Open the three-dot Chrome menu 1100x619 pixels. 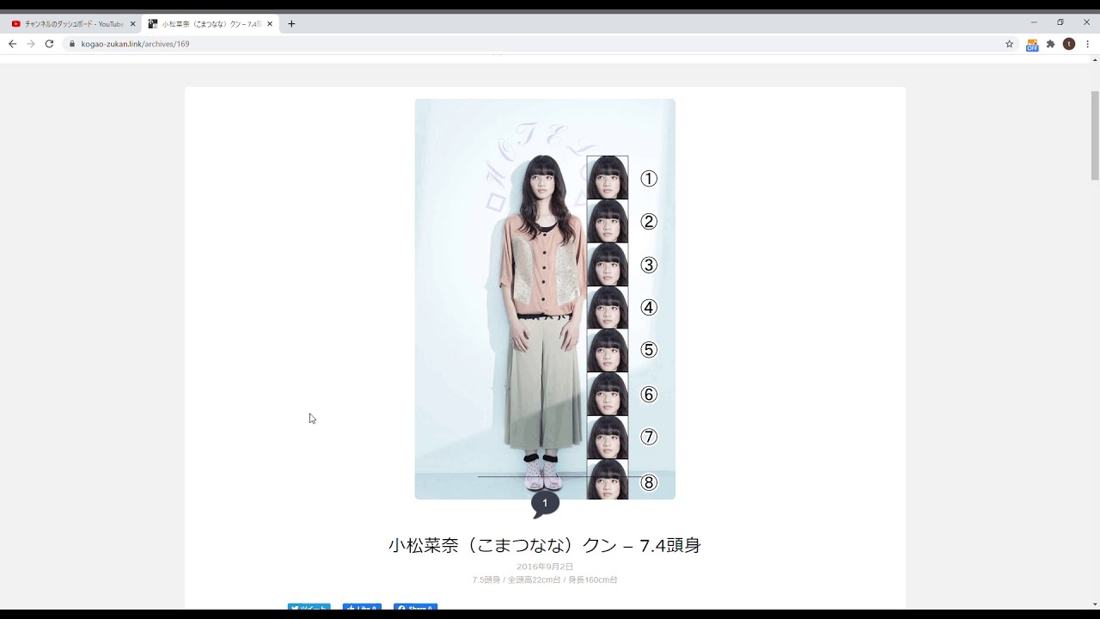pos(1089,44)
